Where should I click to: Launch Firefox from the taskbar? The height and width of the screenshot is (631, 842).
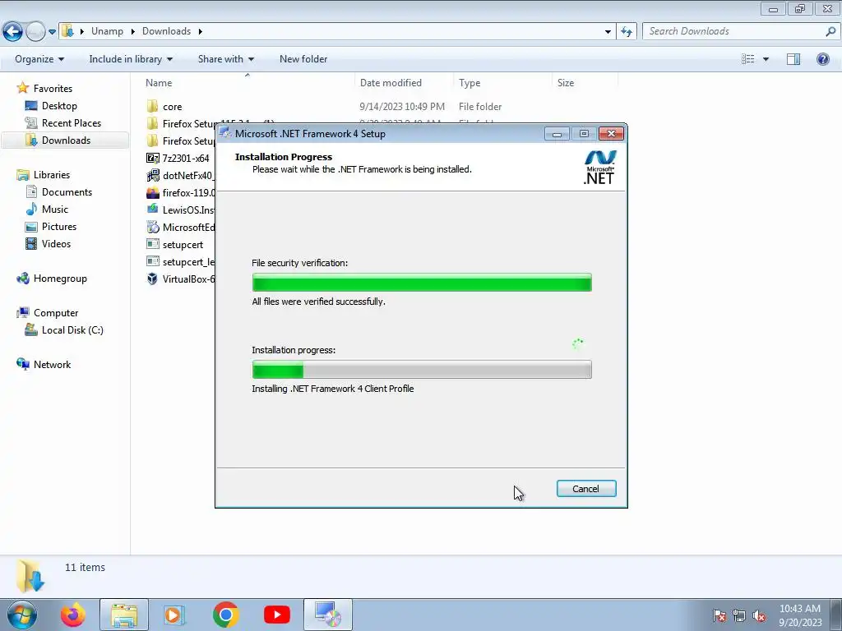click(x=73, y=615)
